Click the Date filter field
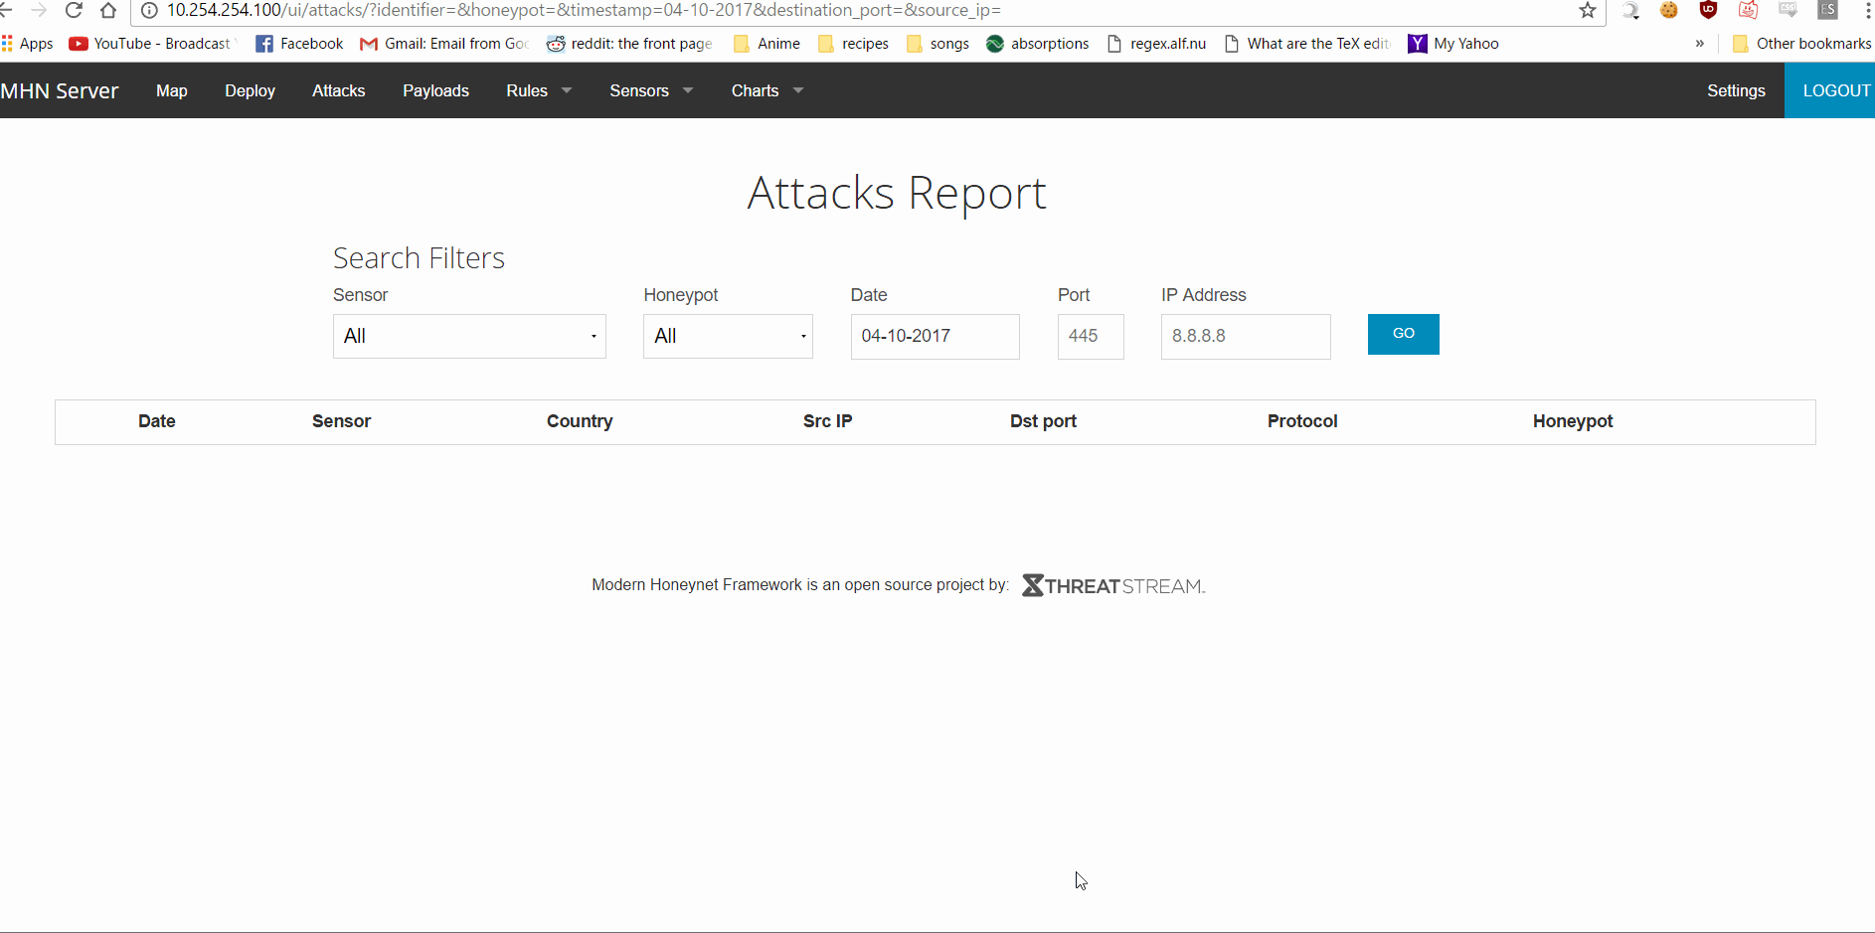 point(935,336)
